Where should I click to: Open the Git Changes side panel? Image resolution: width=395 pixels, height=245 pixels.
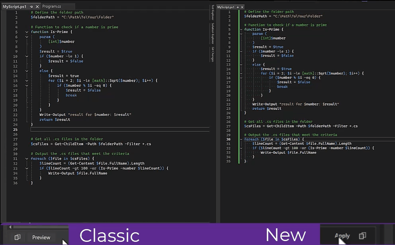tap(213, 54)
